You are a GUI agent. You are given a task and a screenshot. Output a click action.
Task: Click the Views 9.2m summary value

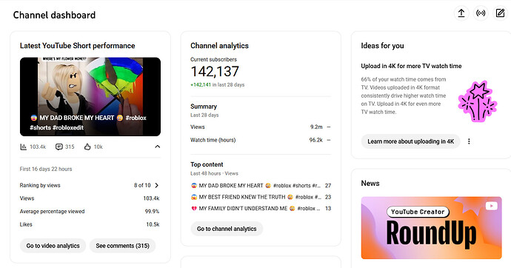coord(316,127)
